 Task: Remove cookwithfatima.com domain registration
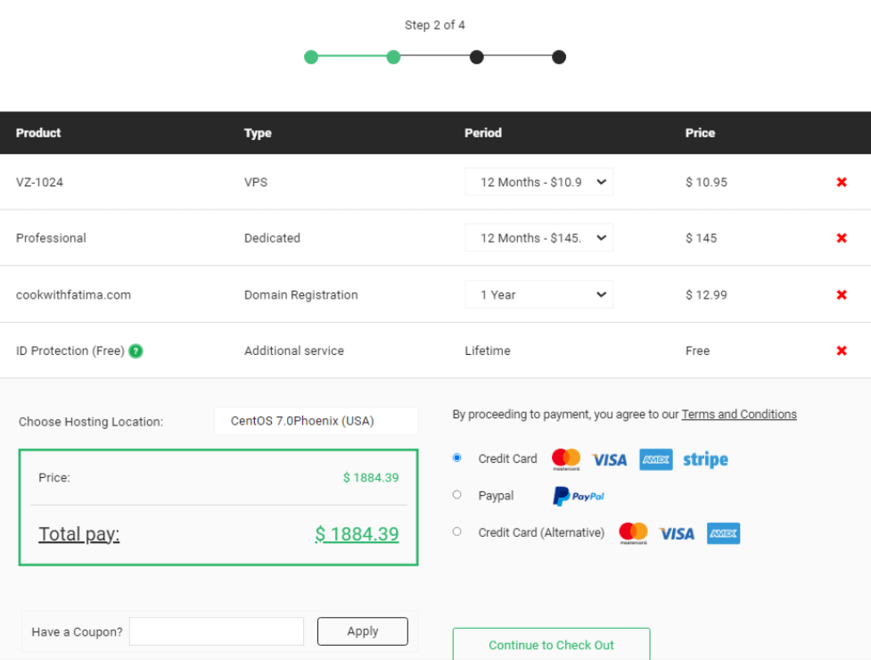point(841,294)
